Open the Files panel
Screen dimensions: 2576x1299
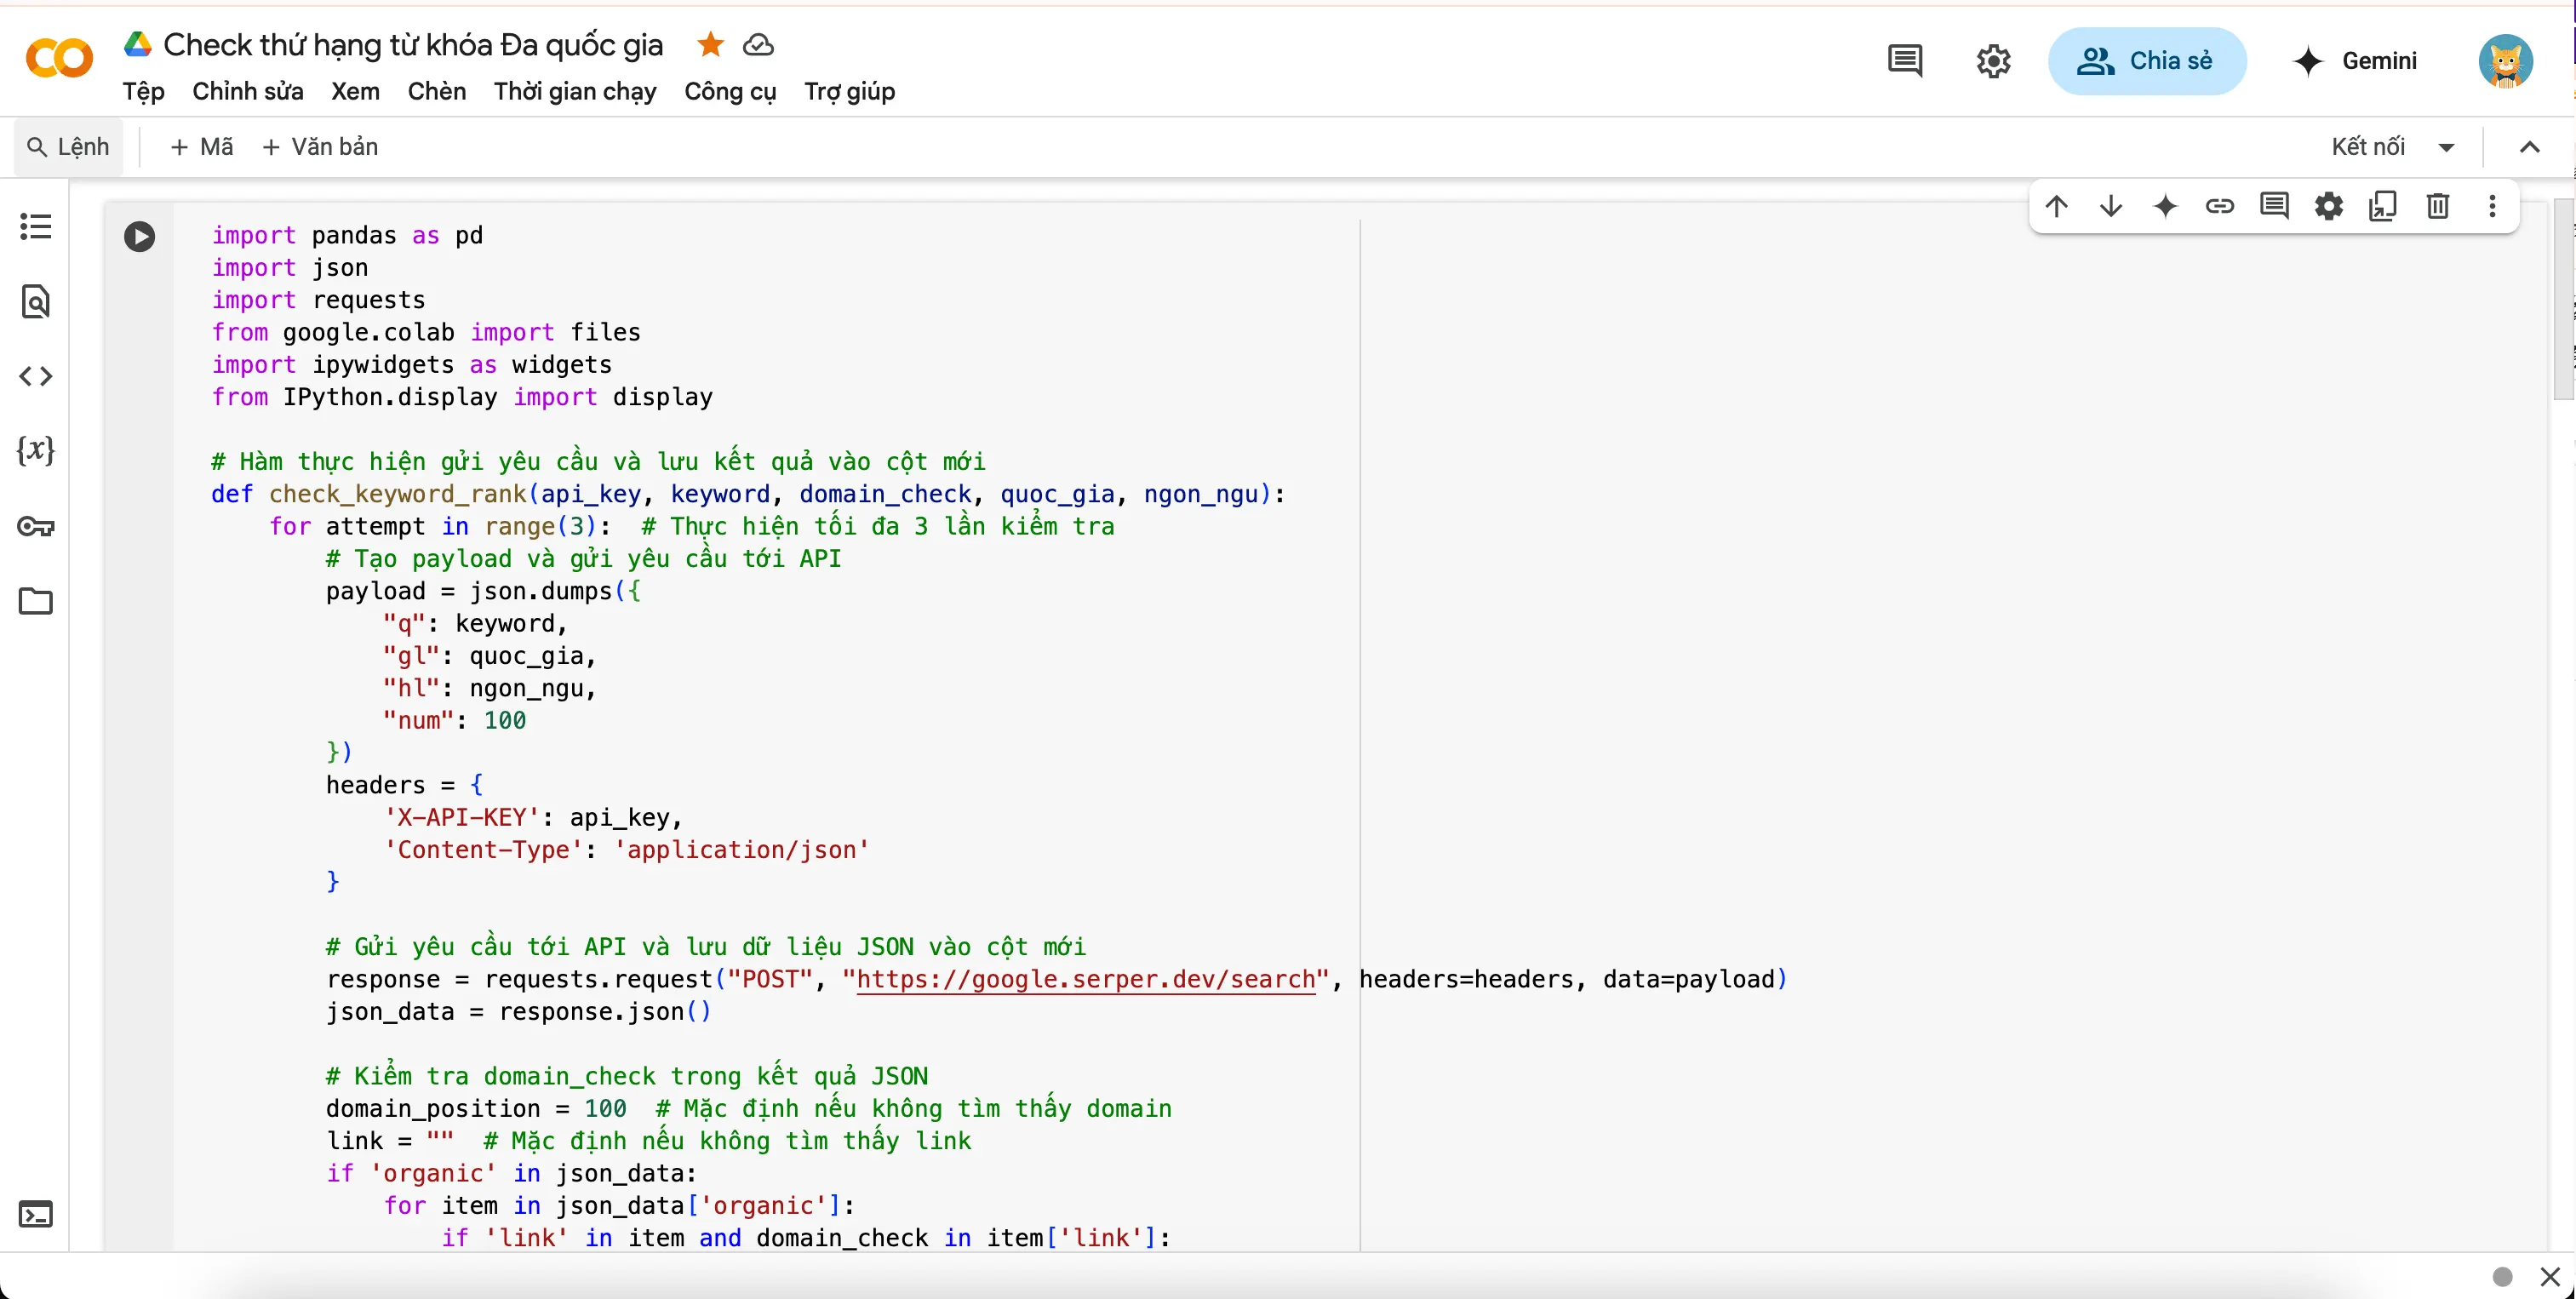coord(36,600)
